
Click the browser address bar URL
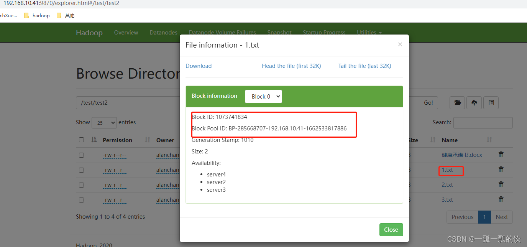(x=61, y=3)
